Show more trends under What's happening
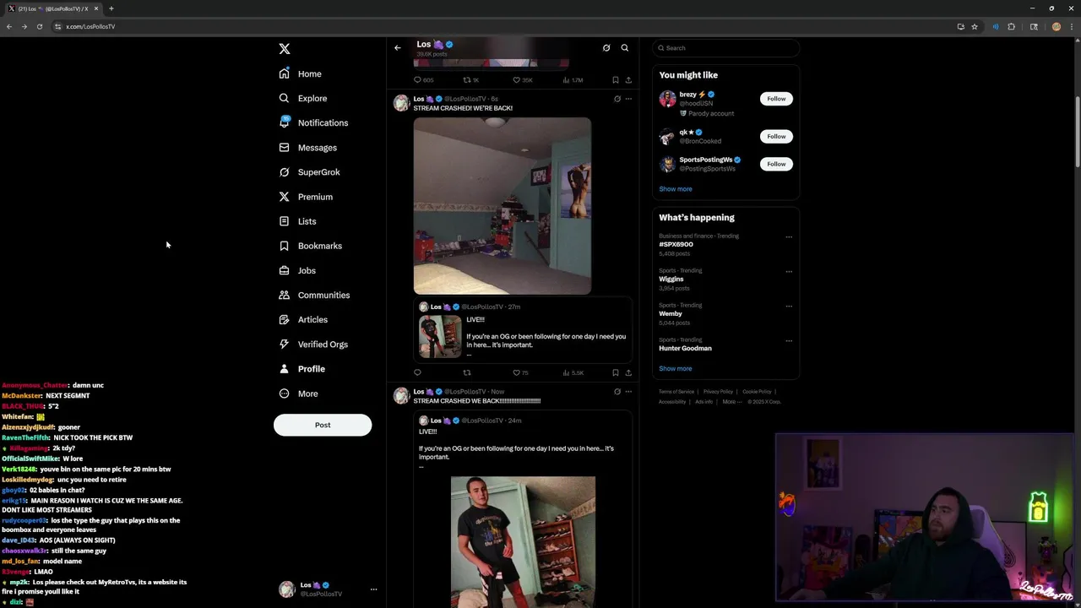The image size is (1081, 608). click(x=676, y=369)
